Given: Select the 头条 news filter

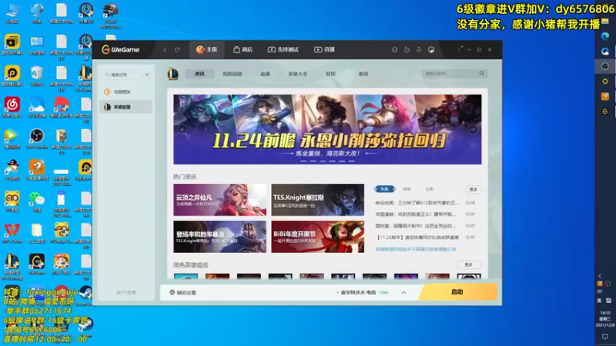Looking at the screenshot, I should [384, 189].
